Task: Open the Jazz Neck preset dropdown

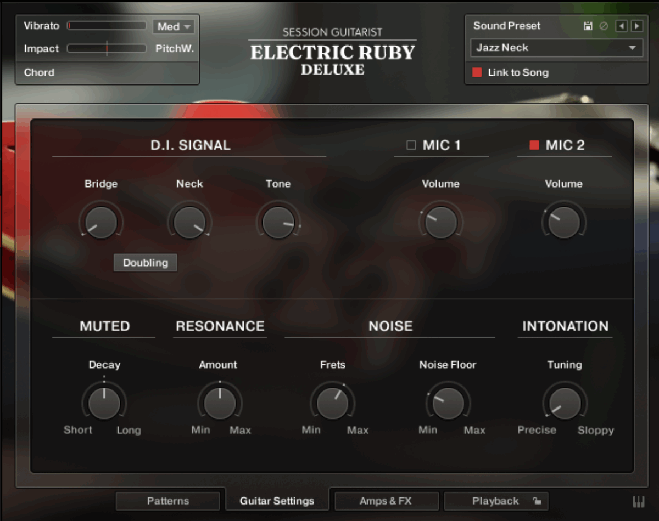Action: point(556,48)
